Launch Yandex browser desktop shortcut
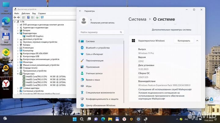The image size is (220, 123). click(6, 85)
